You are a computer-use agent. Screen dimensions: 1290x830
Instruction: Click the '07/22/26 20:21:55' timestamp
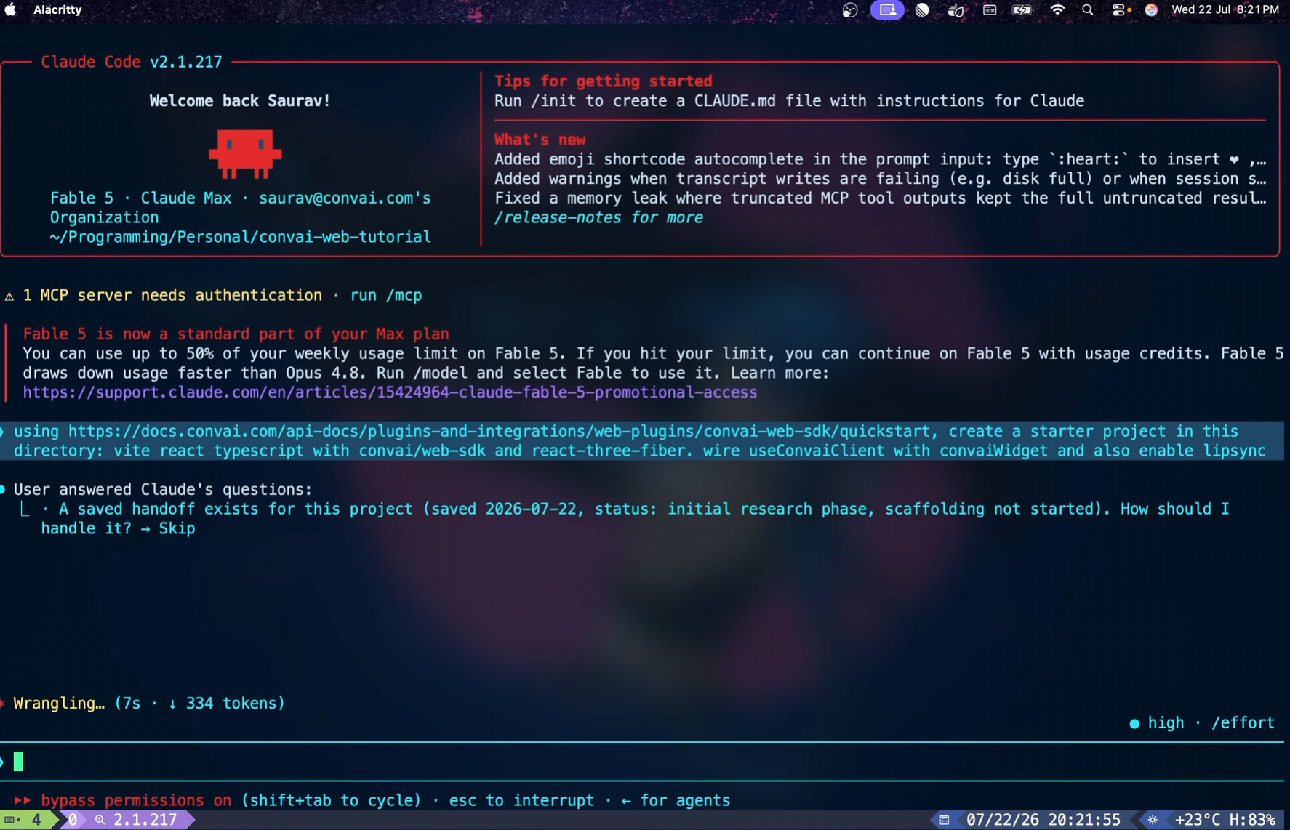tap(1043, 820)
